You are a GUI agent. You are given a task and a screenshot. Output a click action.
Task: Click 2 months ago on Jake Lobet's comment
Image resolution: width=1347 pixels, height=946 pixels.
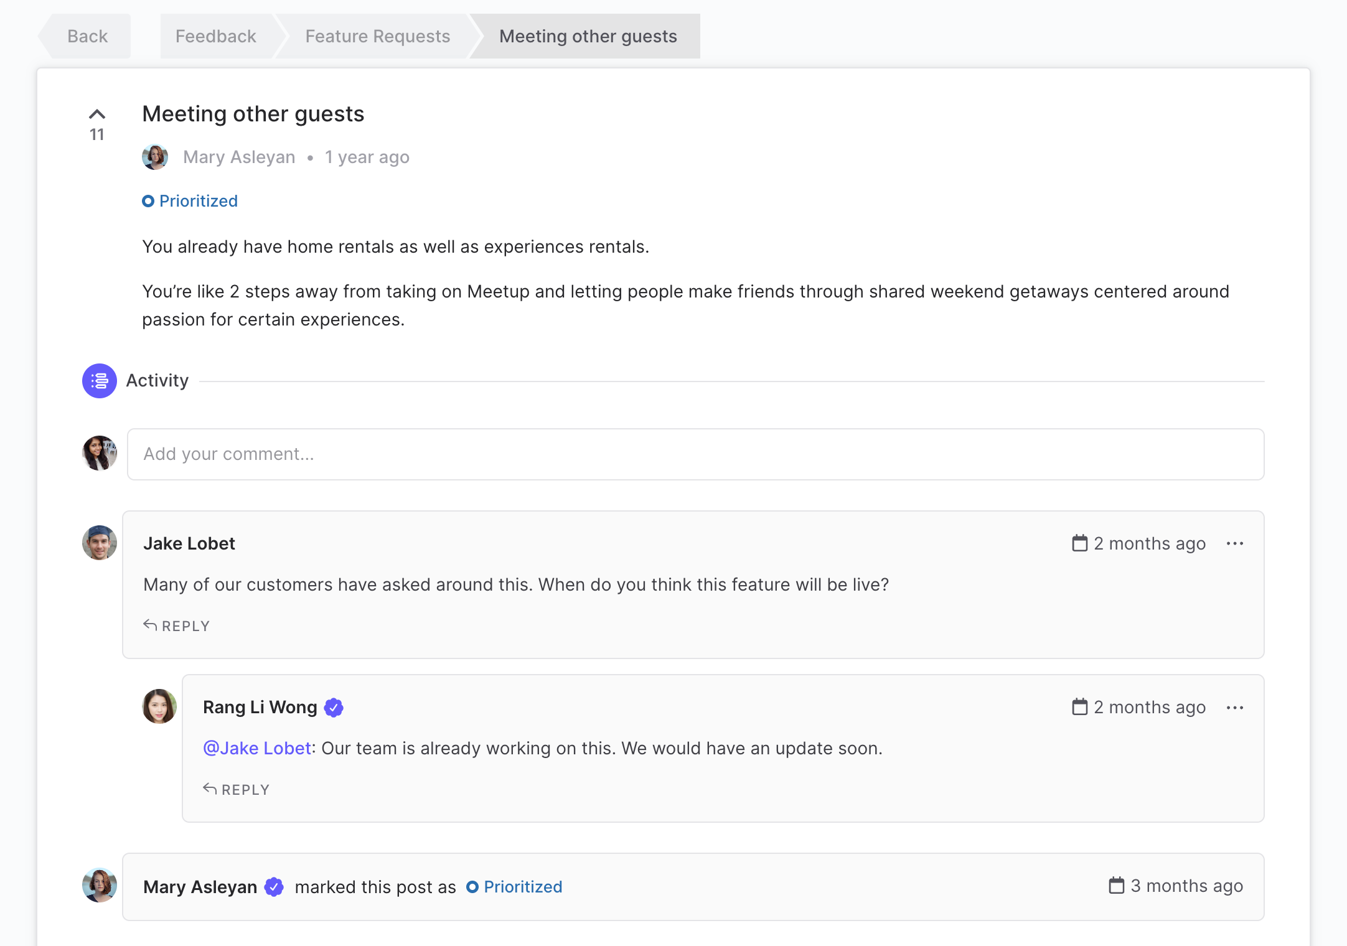tap(1150, 543)
